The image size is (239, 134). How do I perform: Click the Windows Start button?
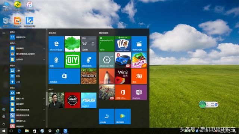pos(4,131)
